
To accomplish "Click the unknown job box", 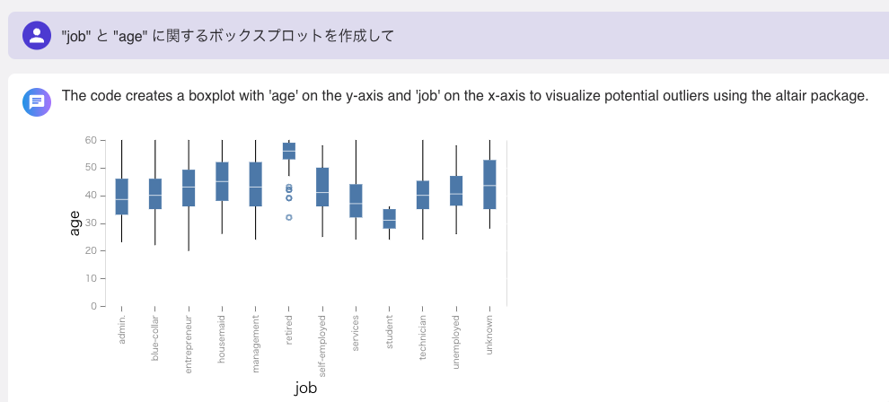I will tap(490, 185).
